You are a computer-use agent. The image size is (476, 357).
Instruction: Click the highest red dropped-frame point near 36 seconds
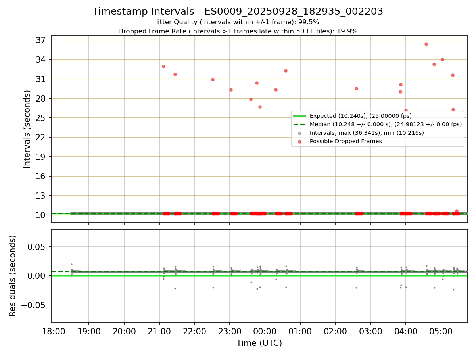426,44
